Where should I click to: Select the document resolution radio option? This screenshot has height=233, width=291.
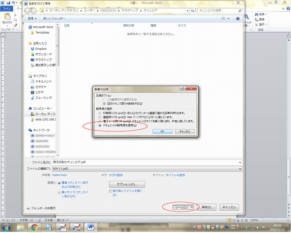coord(100,126)
